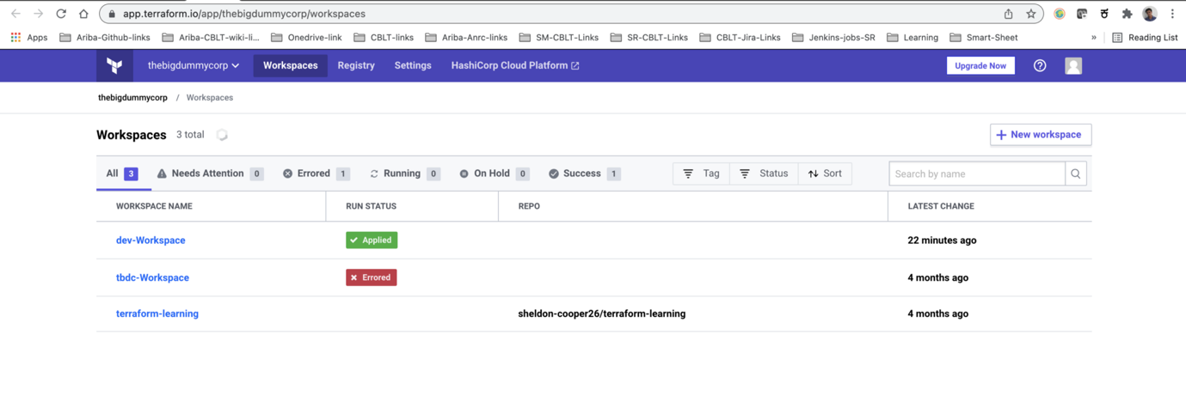Viewport: 1186px width, 408px height.
Task: Open the dev-Workspace link
Action: (x=151, y=241)
